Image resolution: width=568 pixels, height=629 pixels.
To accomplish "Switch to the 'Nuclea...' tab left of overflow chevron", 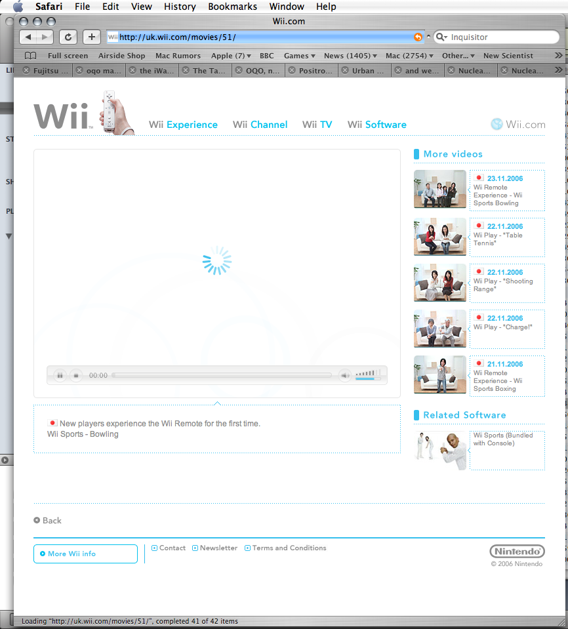I will click(x=523, y=71).
